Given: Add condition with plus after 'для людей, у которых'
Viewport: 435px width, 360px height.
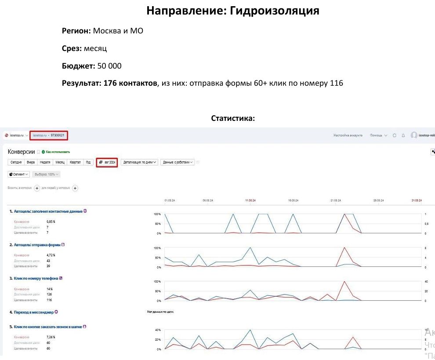Looking at the screenshot, I should pos(75,188).
